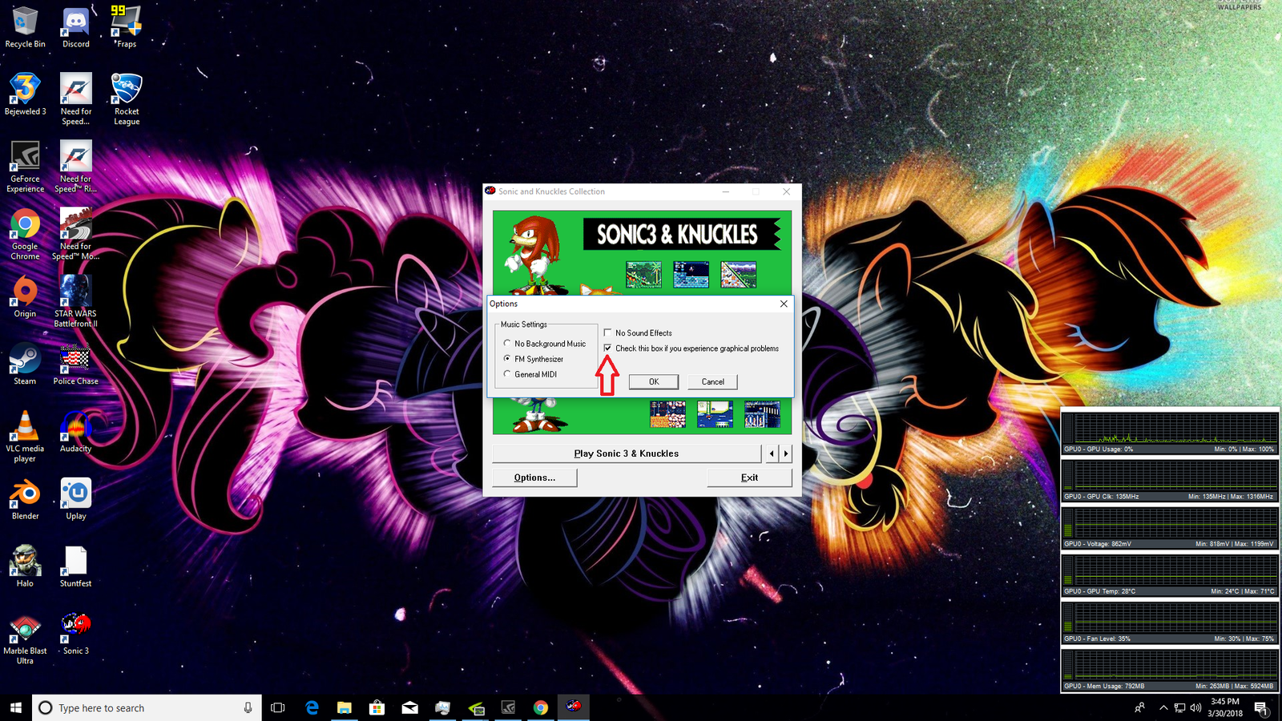
Task: Open the Mail app from the taskbar
Action: 409,707
